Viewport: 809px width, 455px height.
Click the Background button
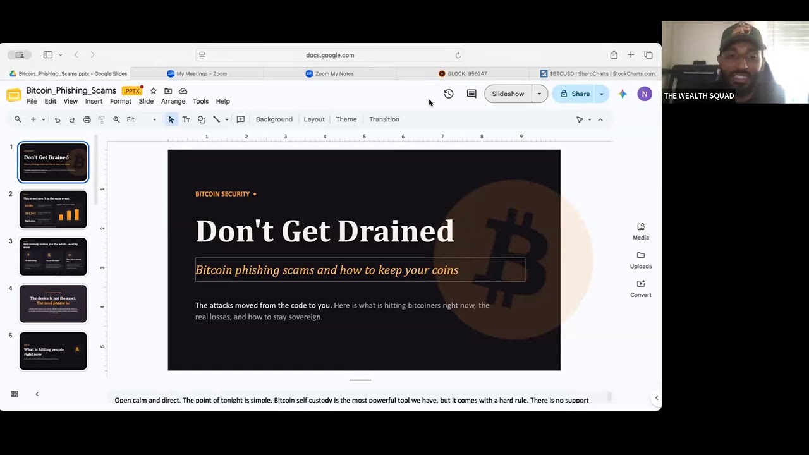[274, 119]
